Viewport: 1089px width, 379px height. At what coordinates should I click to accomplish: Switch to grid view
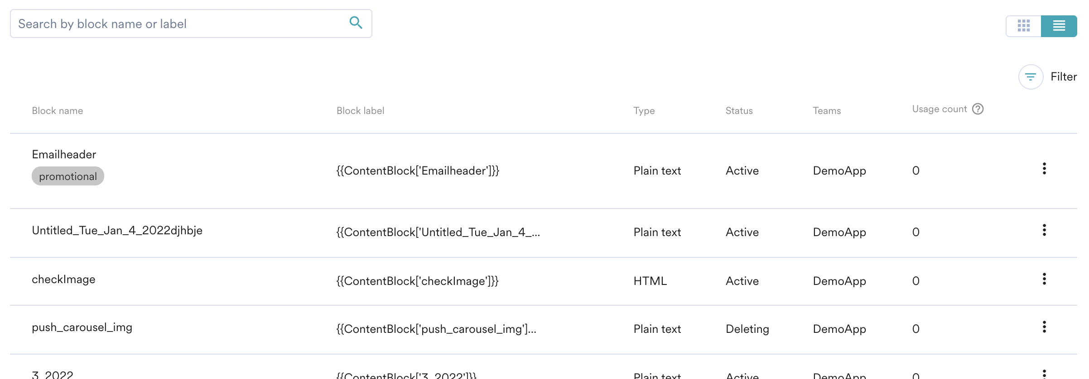pos(1023,26)
